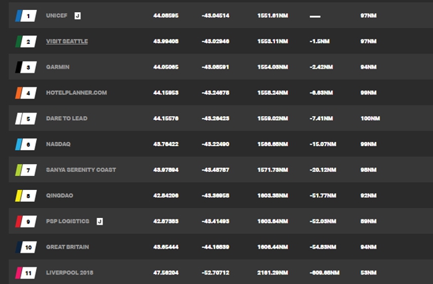Click UNICEF's distance to finish 1551.61NM

272,16
